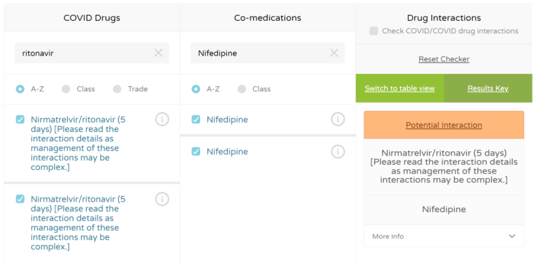Clear the ritonavir search field
533x264 pixels.
(158, 53)
